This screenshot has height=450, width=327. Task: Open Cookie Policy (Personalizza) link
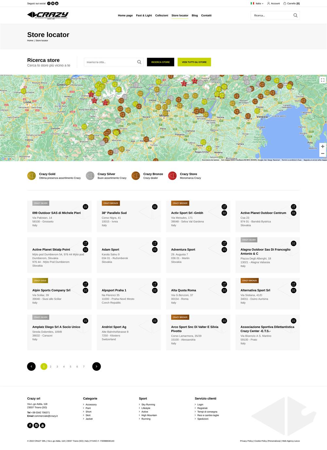(267, 441)
